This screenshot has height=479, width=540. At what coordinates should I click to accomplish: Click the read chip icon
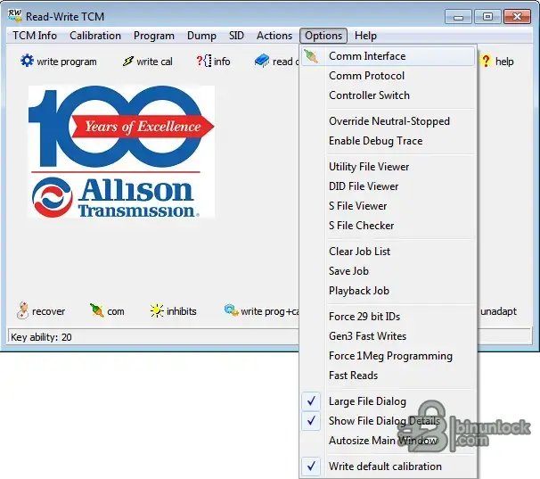pos(262,61)
